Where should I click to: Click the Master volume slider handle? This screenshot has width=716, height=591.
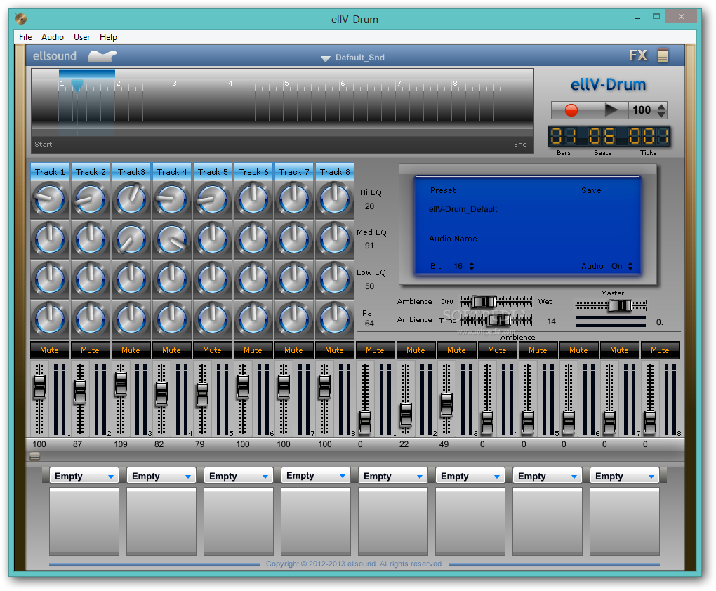pos(621,305)
